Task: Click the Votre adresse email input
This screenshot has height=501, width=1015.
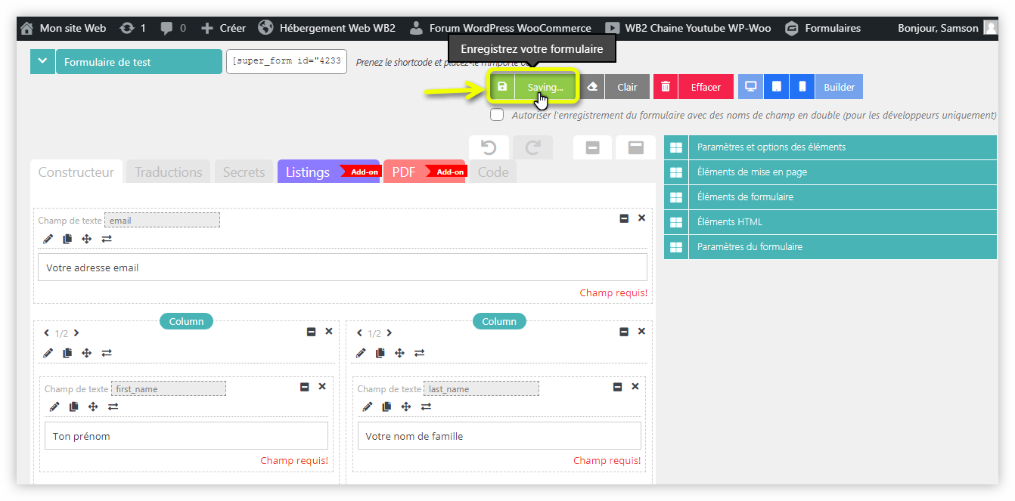Action: [343, 268]
